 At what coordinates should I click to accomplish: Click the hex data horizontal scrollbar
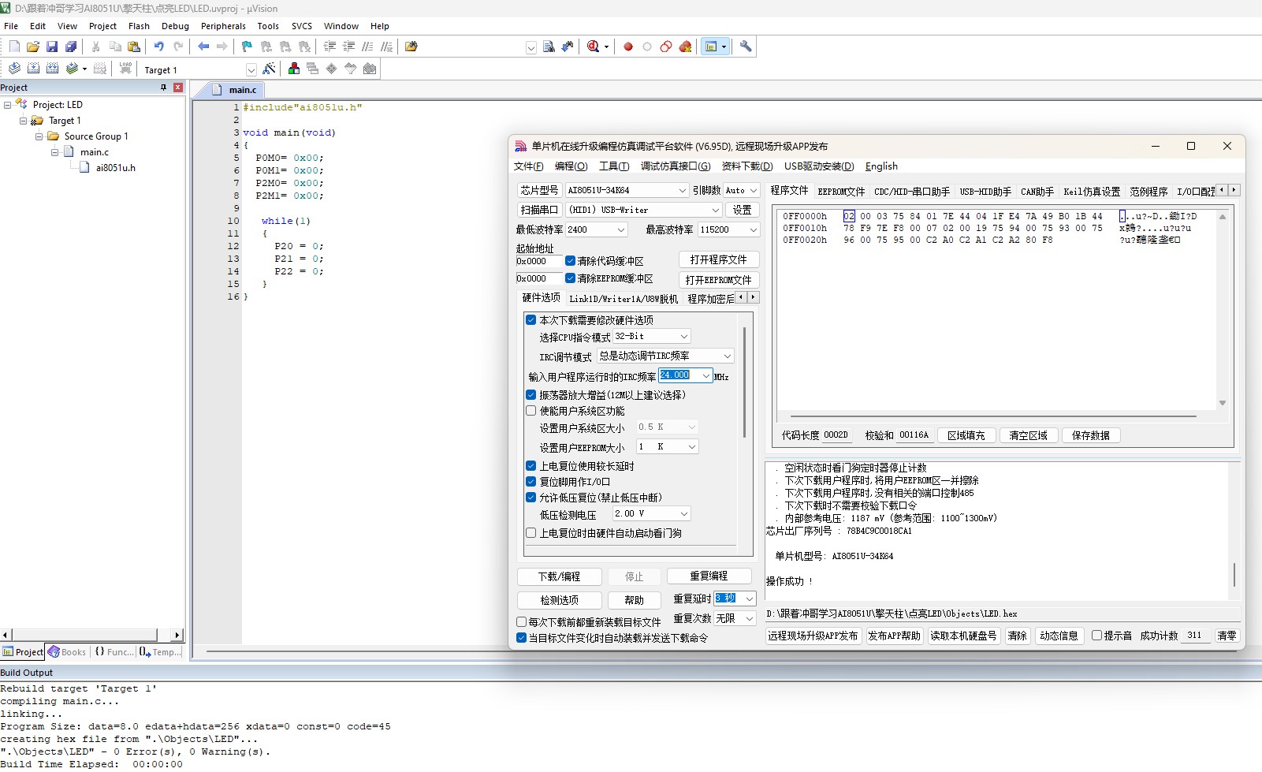click(x=993, y=416)
